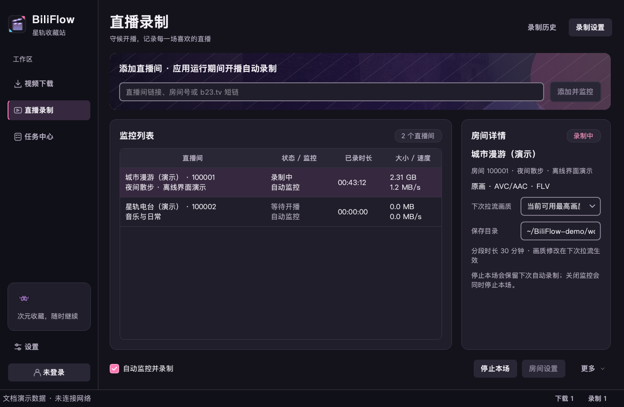
Task: Select the 星轨电台（演示）· 100002 row
Action: (x=281, y=212)
